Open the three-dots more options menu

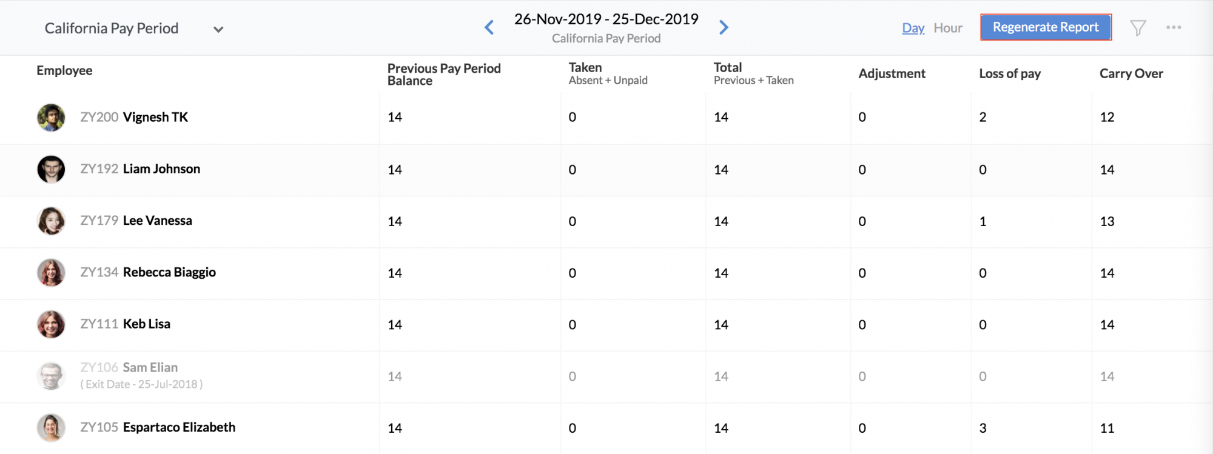(1174, 27)
